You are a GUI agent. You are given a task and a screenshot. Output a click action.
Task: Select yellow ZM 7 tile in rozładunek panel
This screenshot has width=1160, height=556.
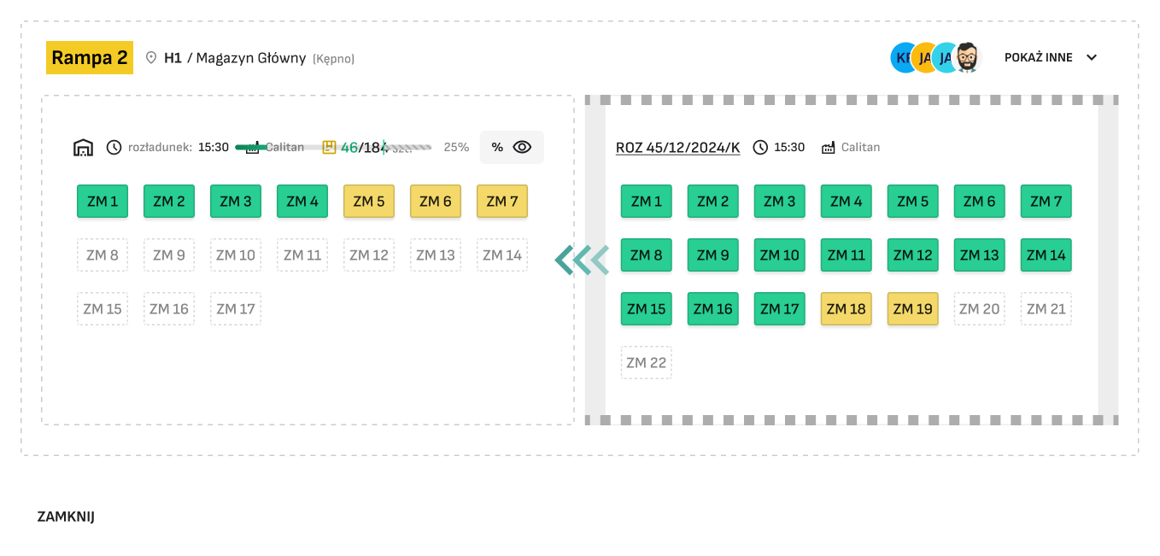pos(502,202)
